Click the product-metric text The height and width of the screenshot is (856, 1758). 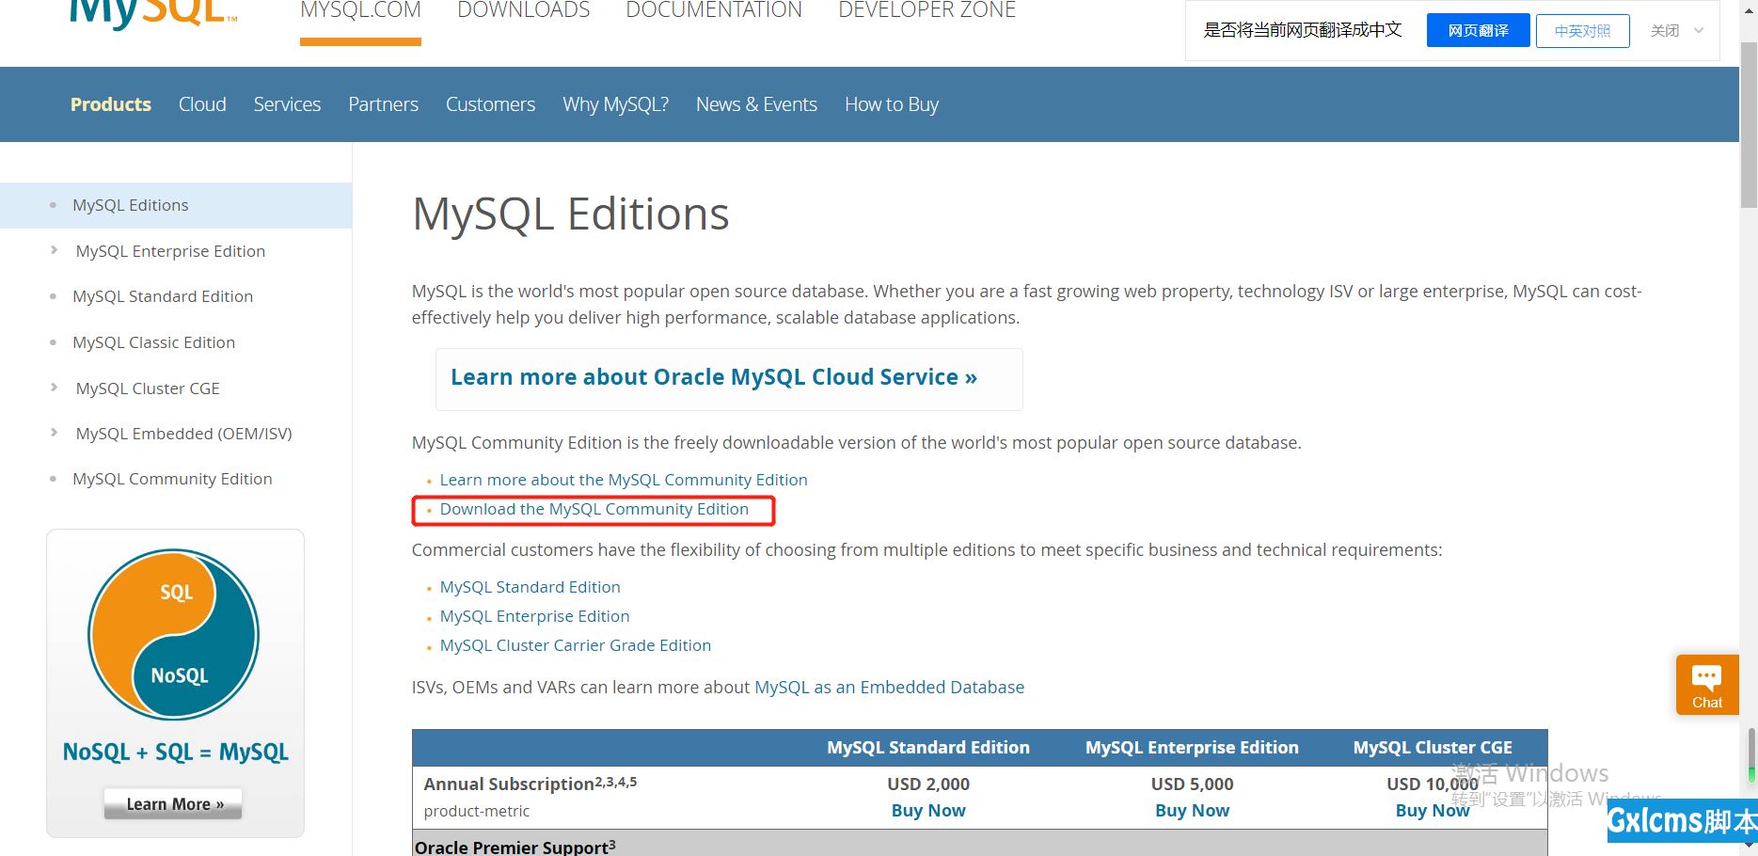(477, 811)
